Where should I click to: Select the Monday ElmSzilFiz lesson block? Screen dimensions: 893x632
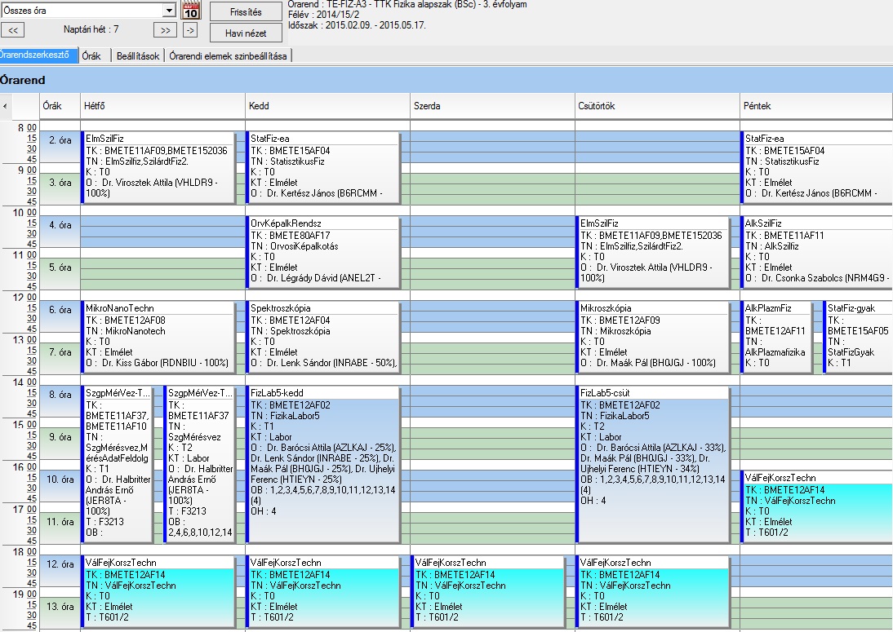tap(158, 168)
